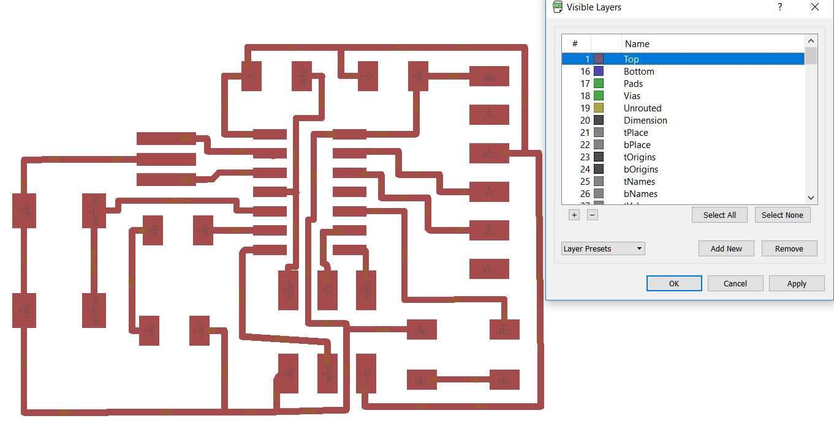Close the Visible Layers dialog

pyautogui.click(x=814, y=7)
